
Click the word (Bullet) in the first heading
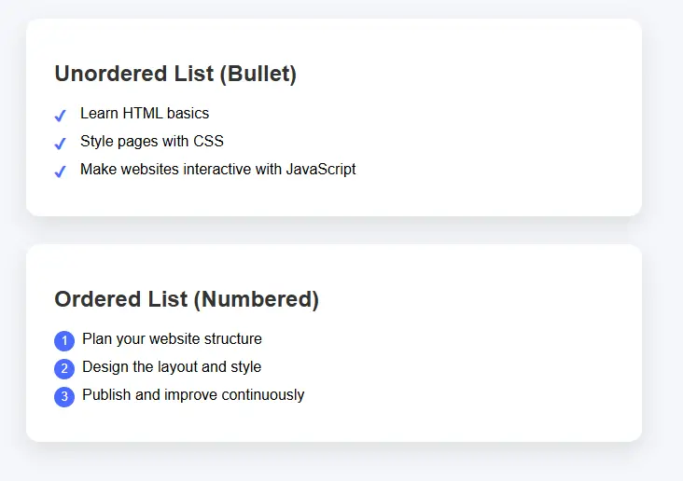tap(258, 74)
